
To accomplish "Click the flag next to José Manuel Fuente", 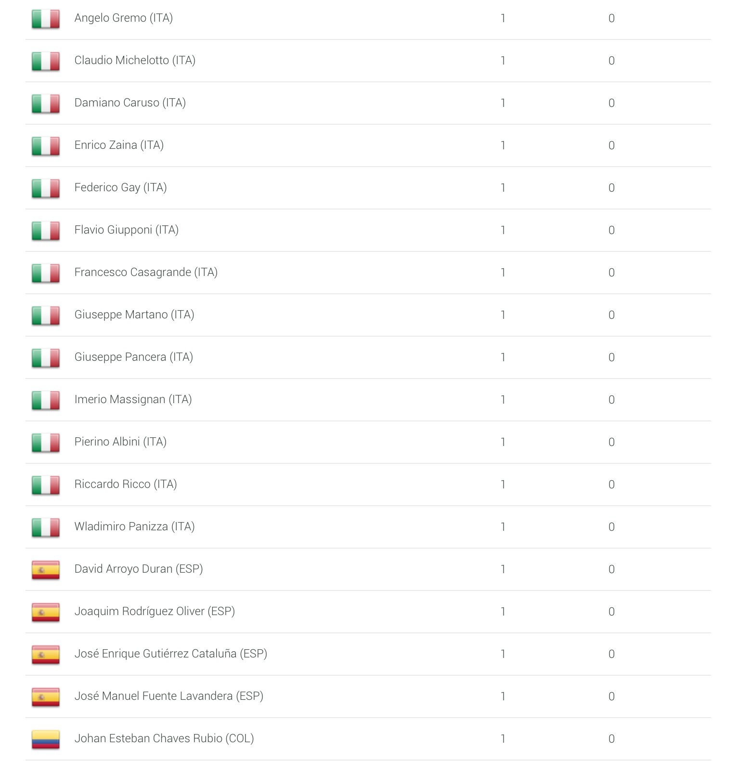I will [x=46, y=697].
